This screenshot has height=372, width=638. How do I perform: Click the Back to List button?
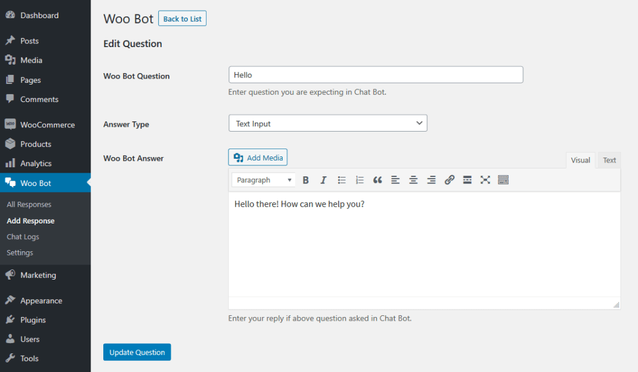tap(182, 19)
